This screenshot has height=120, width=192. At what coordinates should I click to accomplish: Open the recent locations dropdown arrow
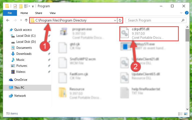pyautogui.click(x=21, y=20)
